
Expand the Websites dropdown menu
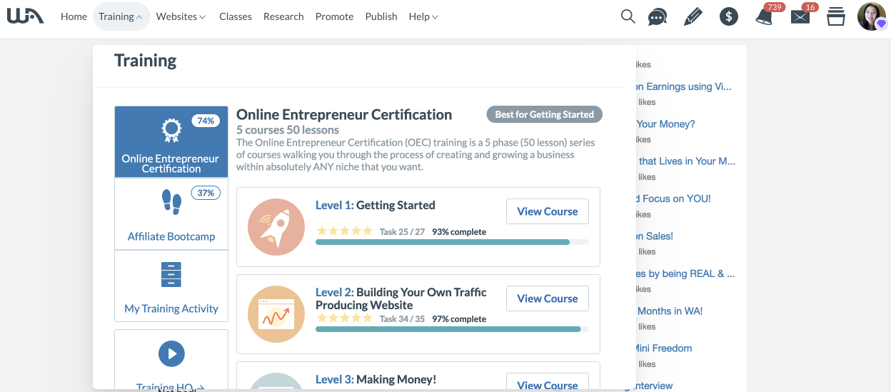tap(181, 16)
